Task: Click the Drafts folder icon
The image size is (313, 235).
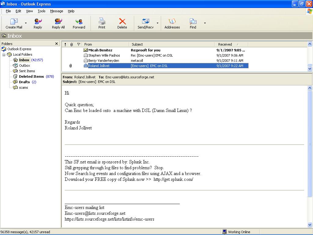Action: [x=15, y=82]
